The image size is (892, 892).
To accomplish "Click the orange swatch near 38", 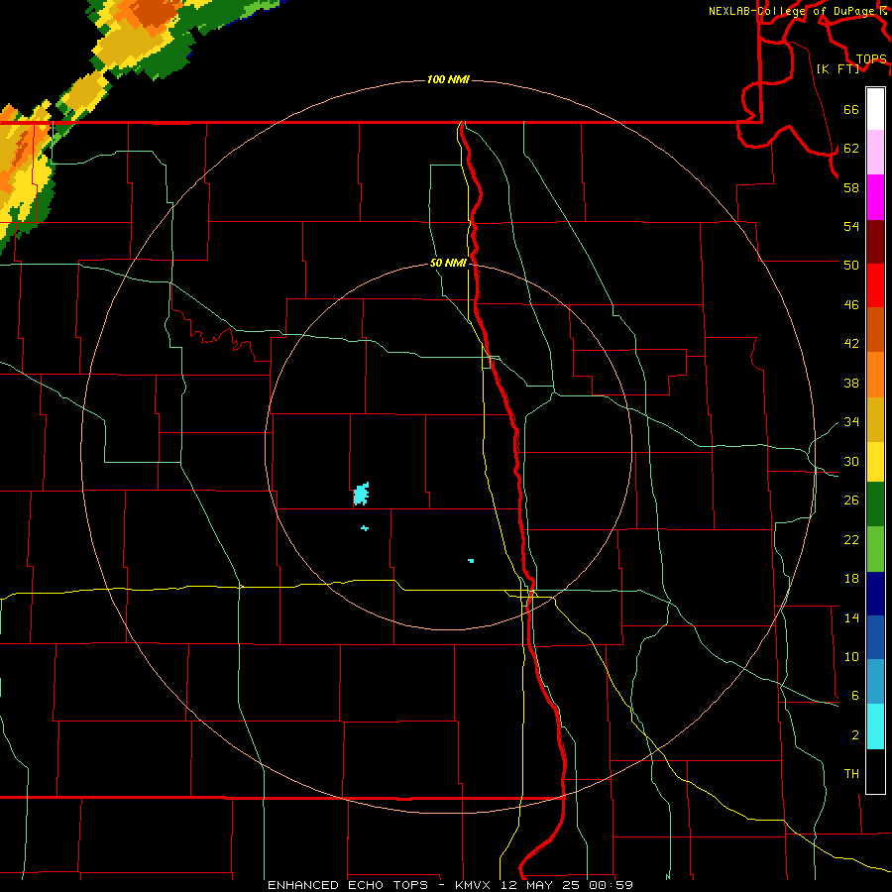I will pos(875,375).
